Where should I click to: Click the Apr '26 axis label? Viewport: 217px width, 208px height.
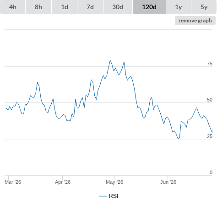pos(63,182)
